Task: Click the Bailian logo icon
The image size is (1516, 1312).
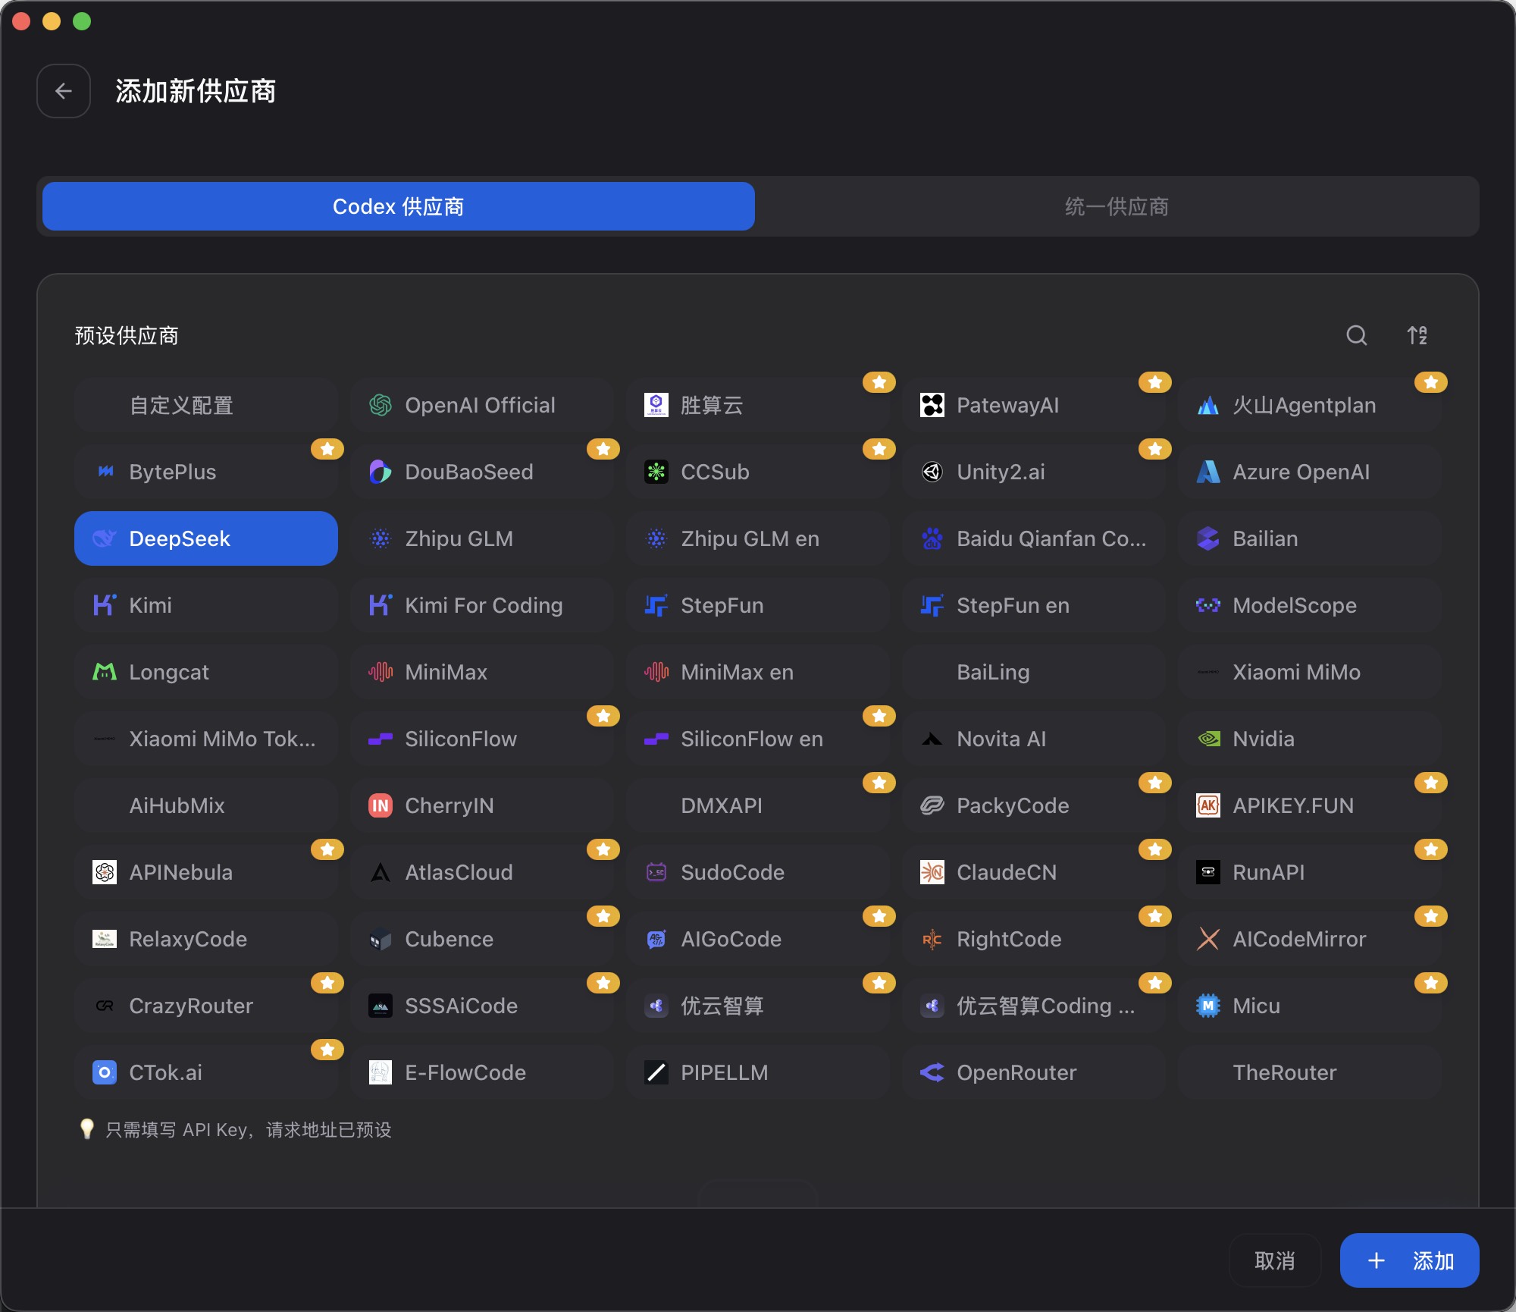Action: pos(1208,538)
